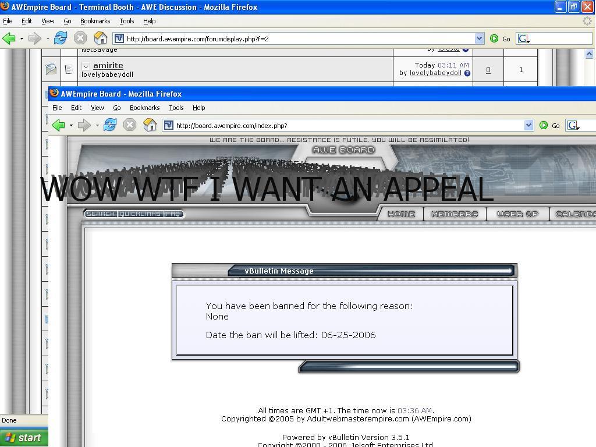Open View menu in the Terminal Booth window
The image size is (596, 447).
(x=48, y=21)
